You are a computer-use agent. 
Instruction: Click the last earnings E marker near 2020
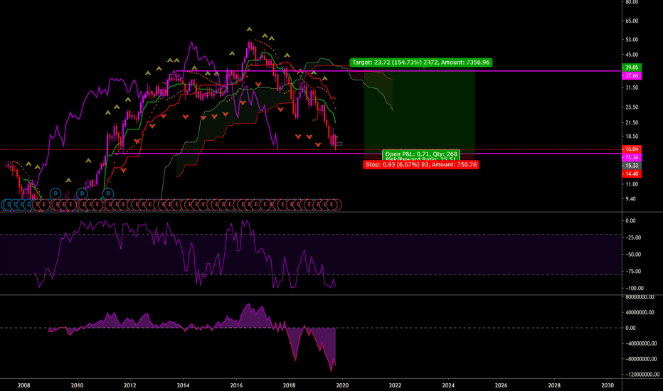click(332, 205)
